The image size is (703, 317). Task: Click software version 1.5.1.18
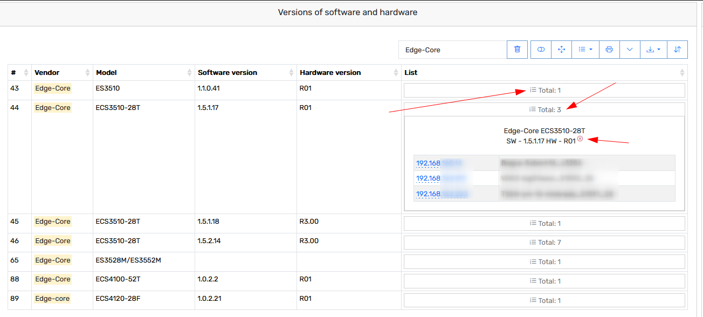point(209,222)
